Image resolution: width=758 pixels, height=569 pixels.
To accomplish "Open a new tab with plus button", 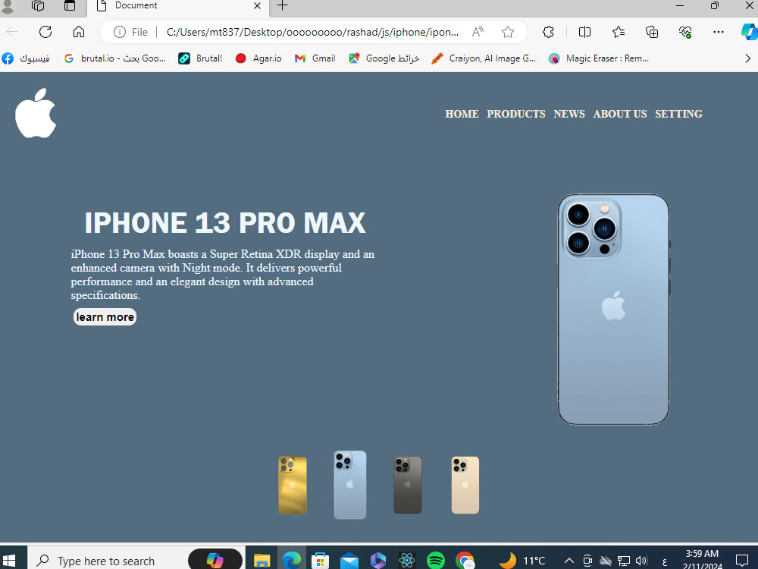I will pyautogui.click(x=282, y=5).
